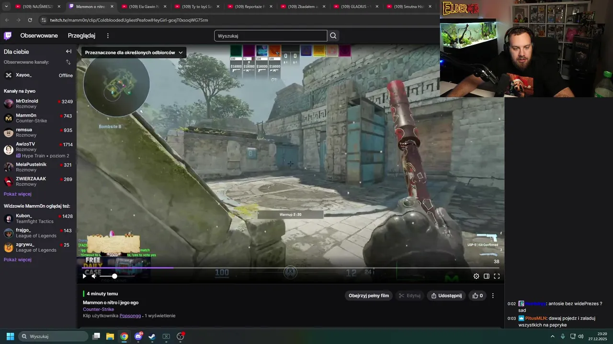Image resolution: width=613 pixels, height=344 pixels.
Task: Switch to the Zbadałem browser tab
Action: tap(303, 7)
